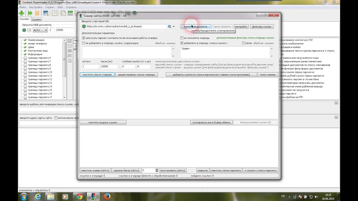Uncheck the 'номер телефона' parsing item

tap(25, 44)
